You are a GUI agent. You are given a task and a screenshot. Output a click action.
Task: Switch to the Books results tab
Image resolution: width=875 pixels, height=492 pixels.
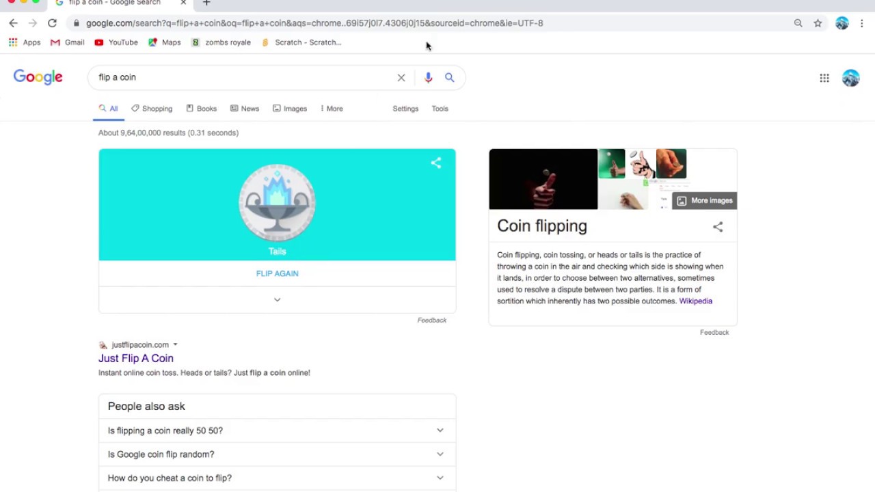click(201, 109)
